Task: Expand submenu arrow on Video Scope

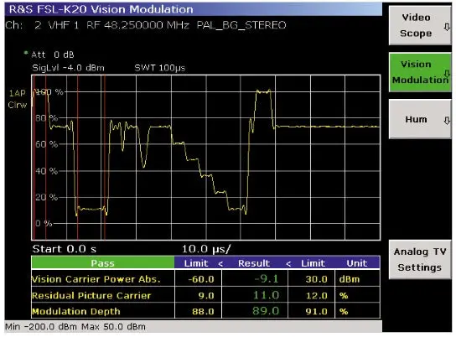Action: 447,28
